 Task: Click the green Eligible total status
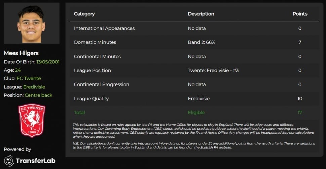coord(196,113)
